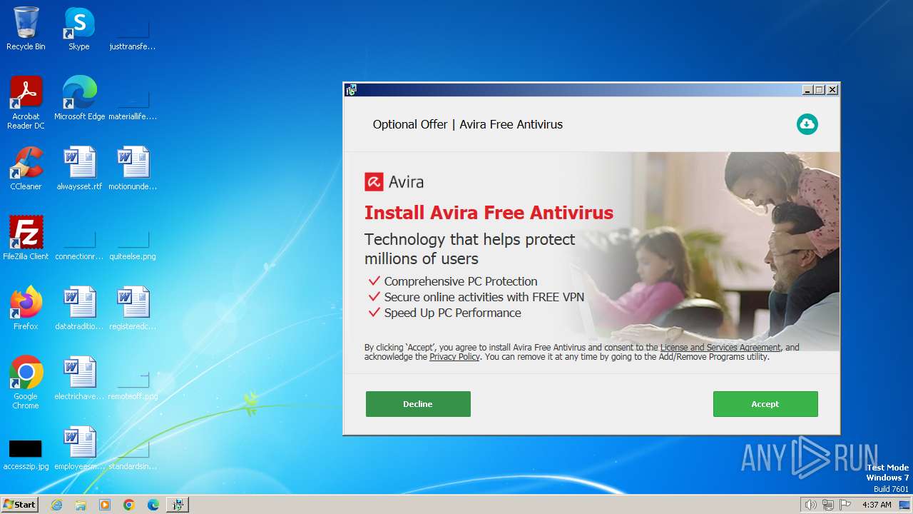The image size is (913, 514).
Task: Open the volume control in tray
Action: tap(810, 505)
